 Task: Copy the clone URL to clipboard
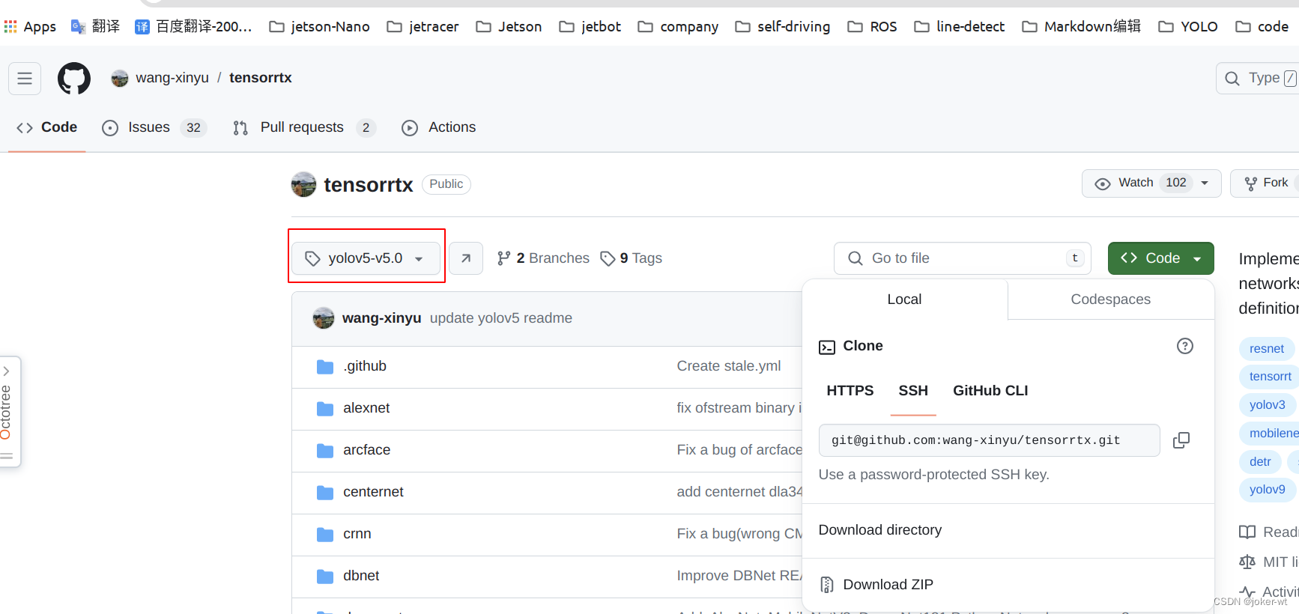(x=1181, y=440)
